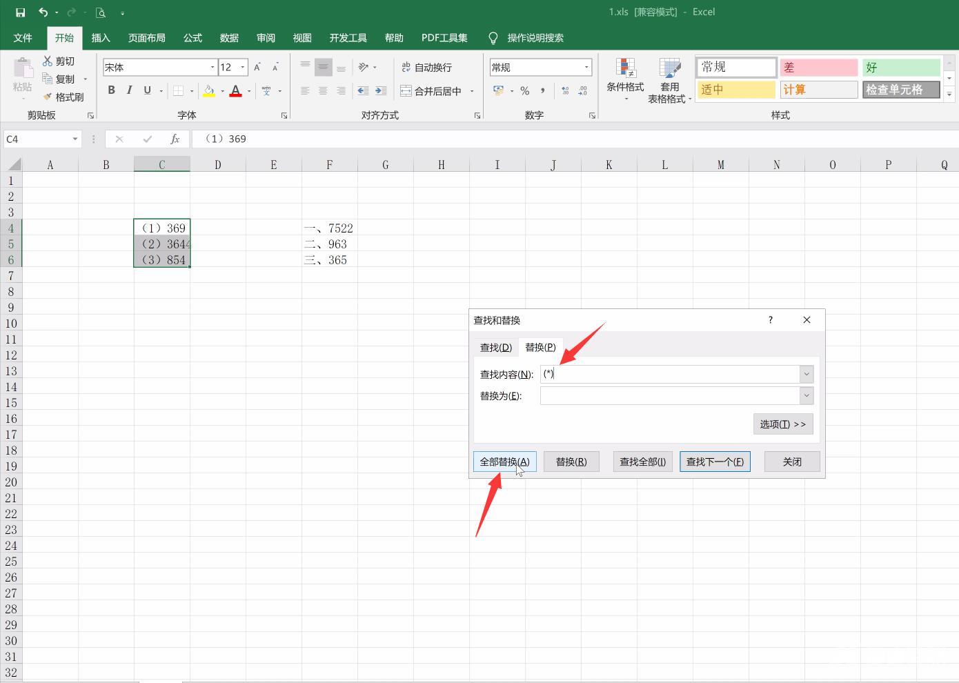
Task: Switch to the 数据 (Data) tab
Action: point(229,38)
